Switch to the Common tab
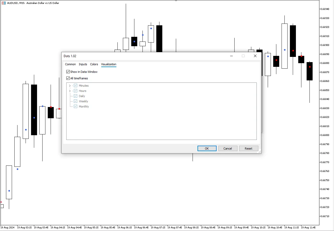 tap(70, 64)
